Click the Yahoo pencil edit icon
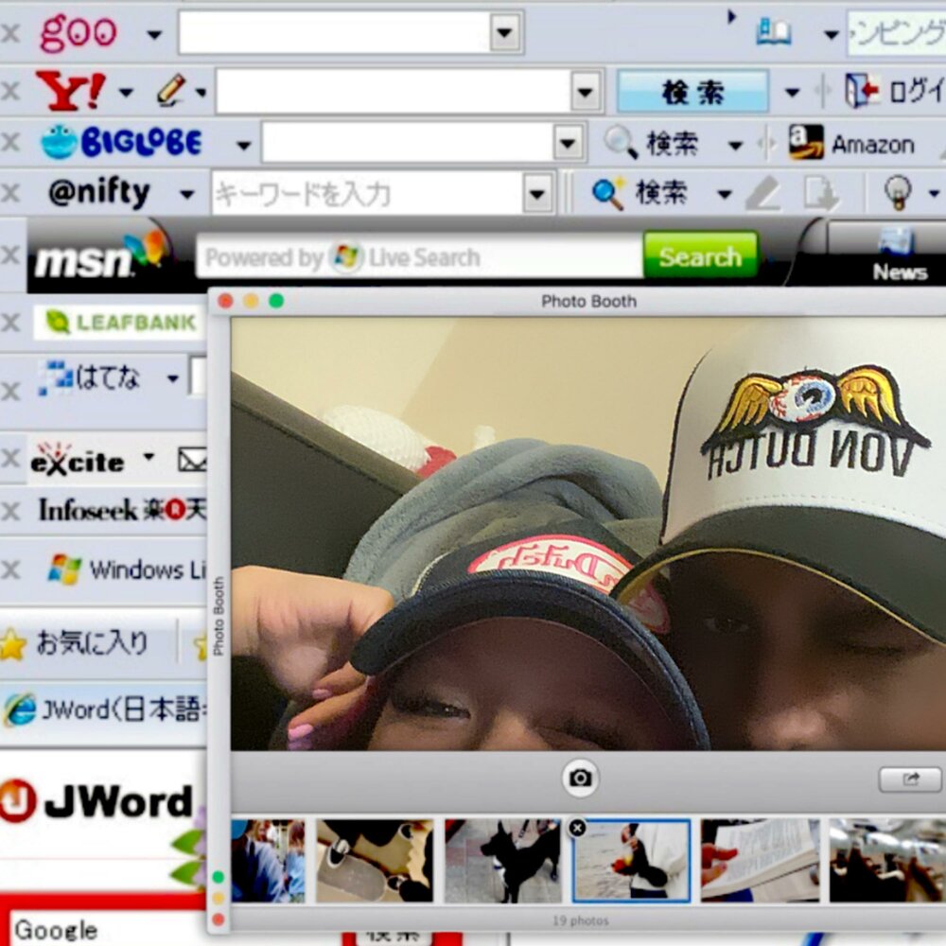The image size is (946, 946). (x=170, y=91)
